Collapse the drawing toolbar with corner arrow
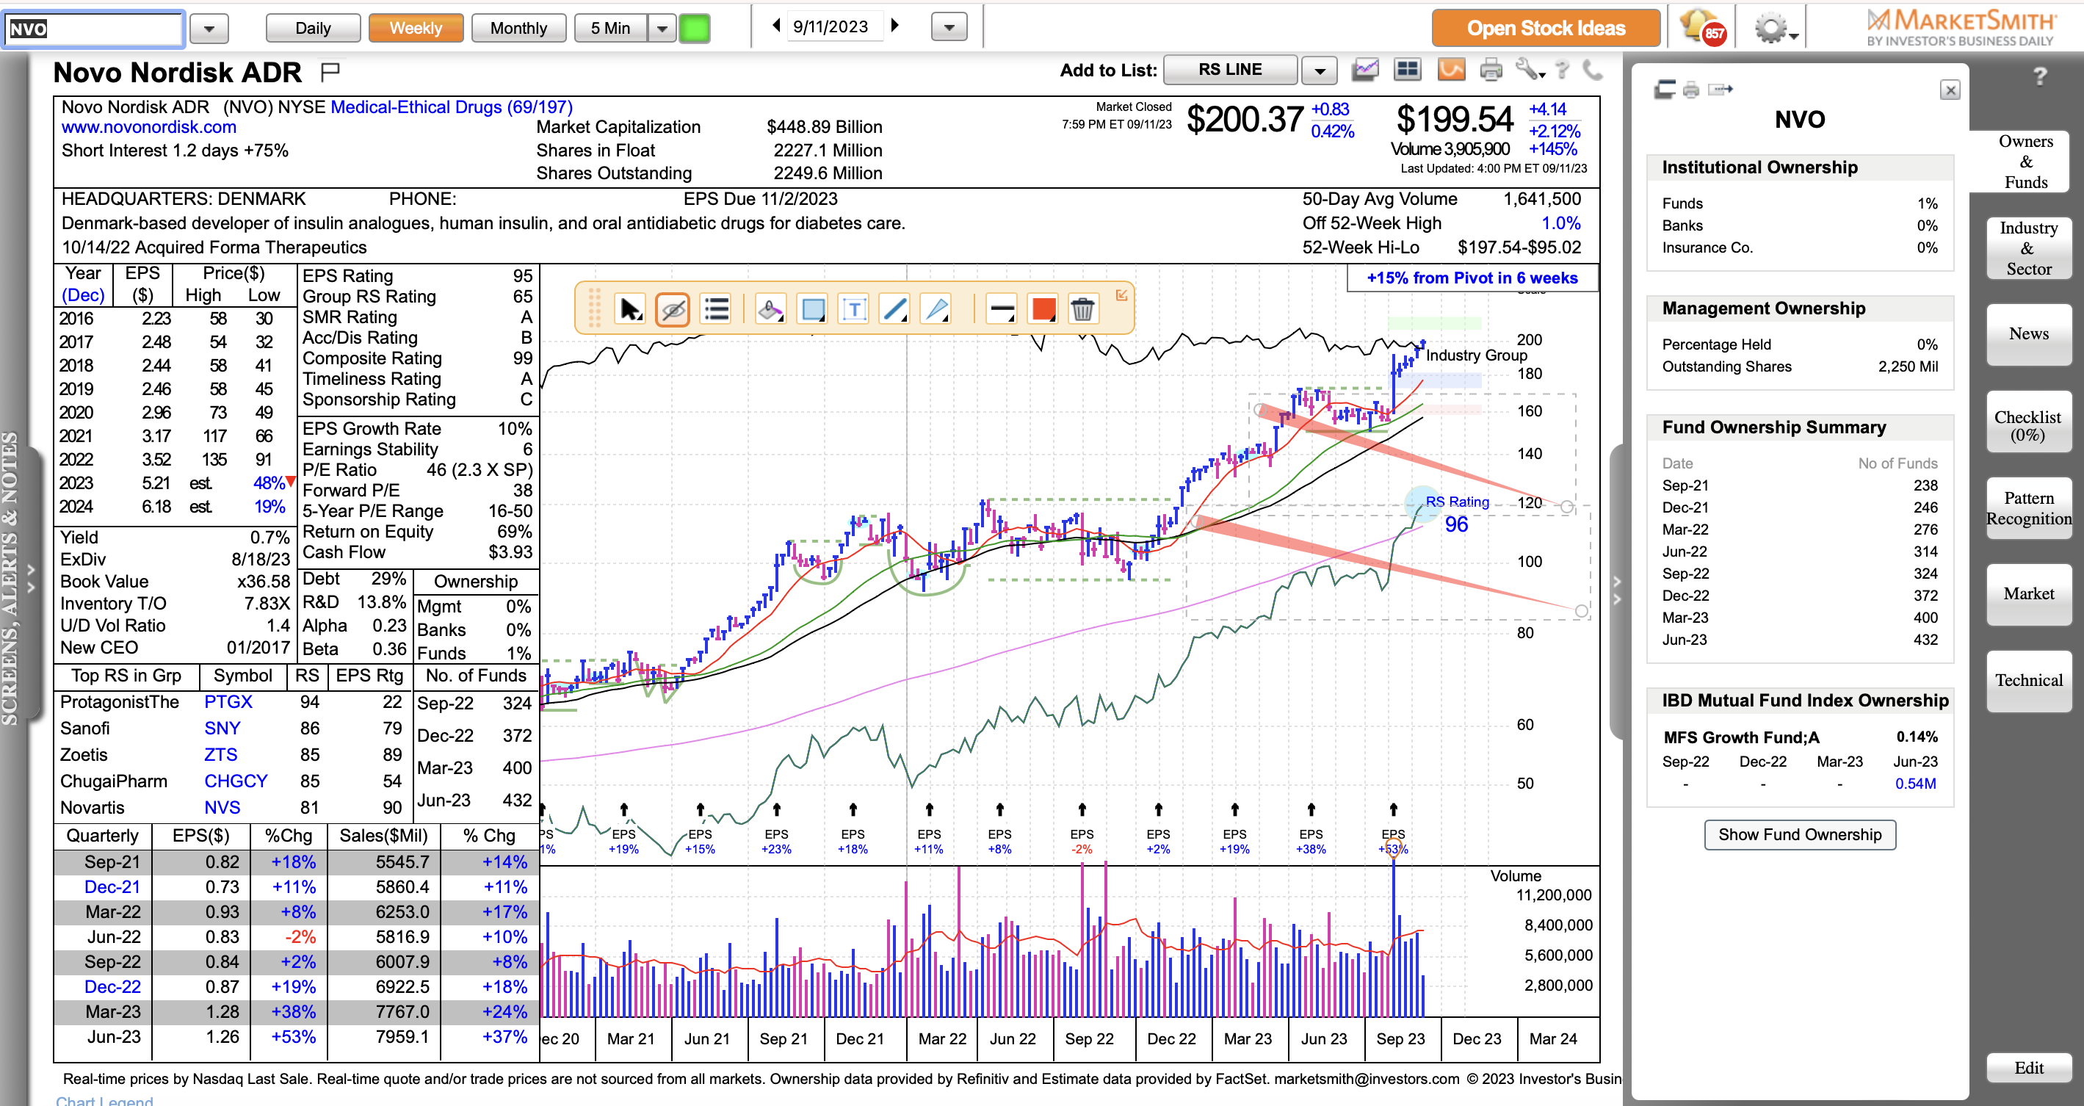Screen dimensions: 2084x1106 1121,295
